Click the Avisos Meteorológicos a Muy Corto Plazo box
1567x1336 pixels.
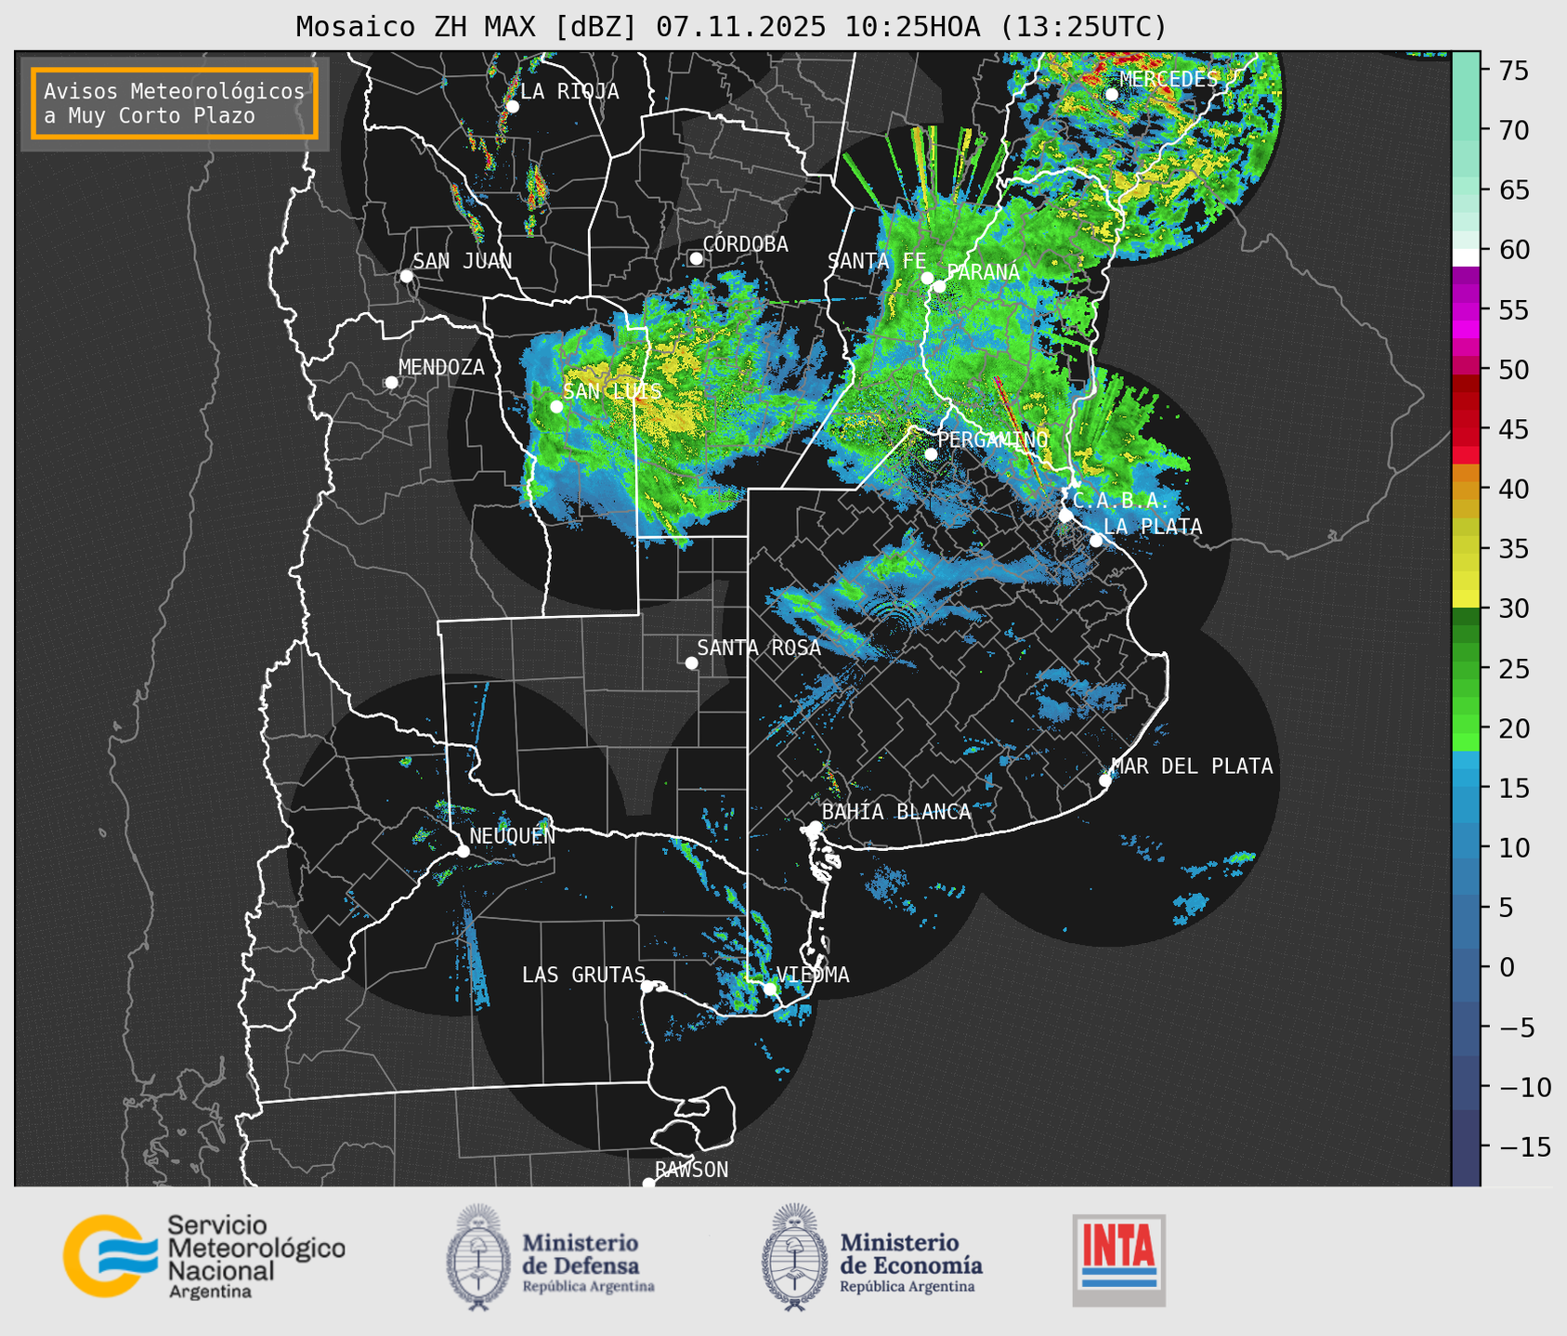pyautogui.click(x=175, y=103)
